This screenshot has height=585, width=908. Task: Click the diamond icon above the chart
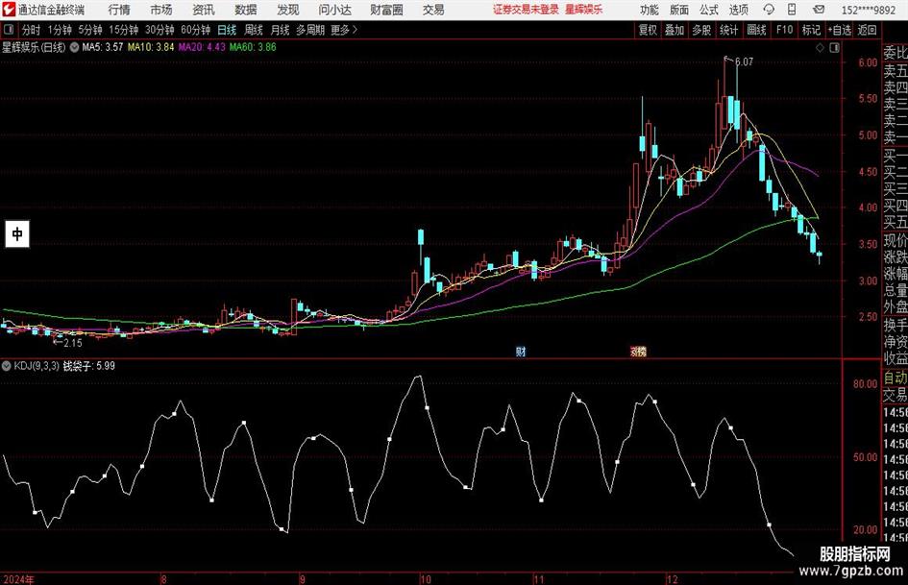point(820,48)
